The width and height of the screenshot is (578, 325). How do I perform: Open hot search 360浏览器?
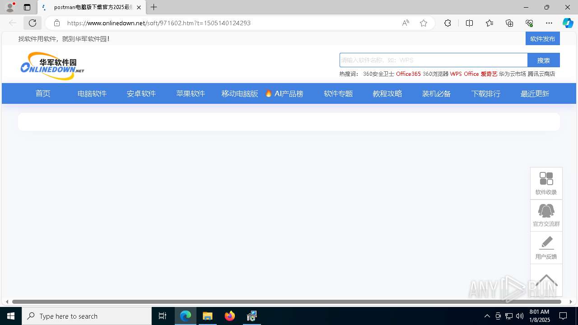point(436,74)
